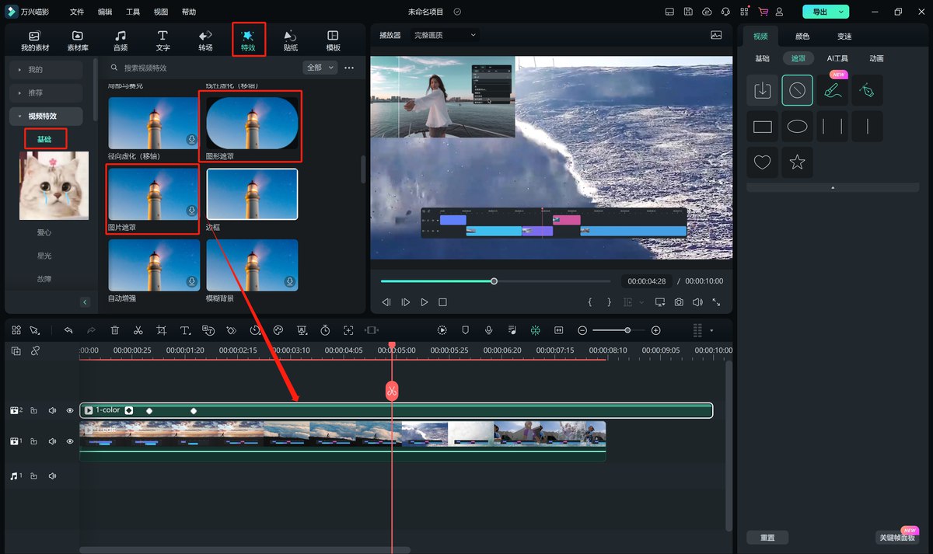Screen dimensions: 933x554
Task: Click the undo arrow in timeline toolbar
Action: (68, 330)
